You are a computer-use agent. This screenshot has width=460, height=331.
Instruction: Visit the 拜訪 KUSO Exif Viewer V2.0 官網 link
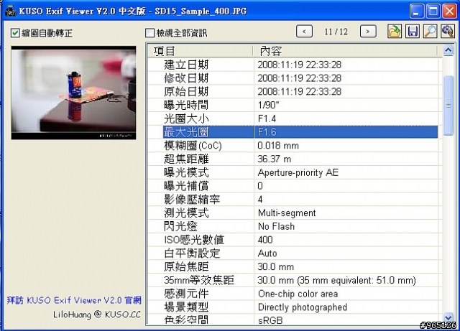[74, 300]
